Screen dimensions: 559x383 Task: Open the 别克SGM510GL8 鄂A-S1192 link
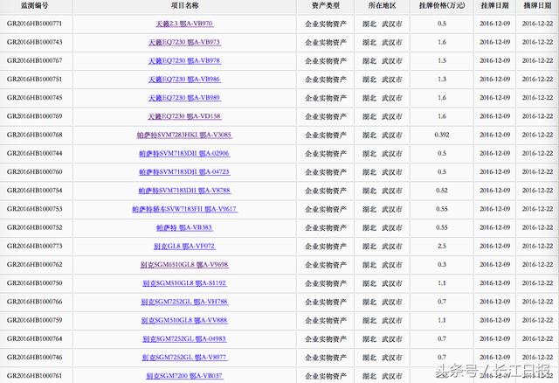pos(184,283)
